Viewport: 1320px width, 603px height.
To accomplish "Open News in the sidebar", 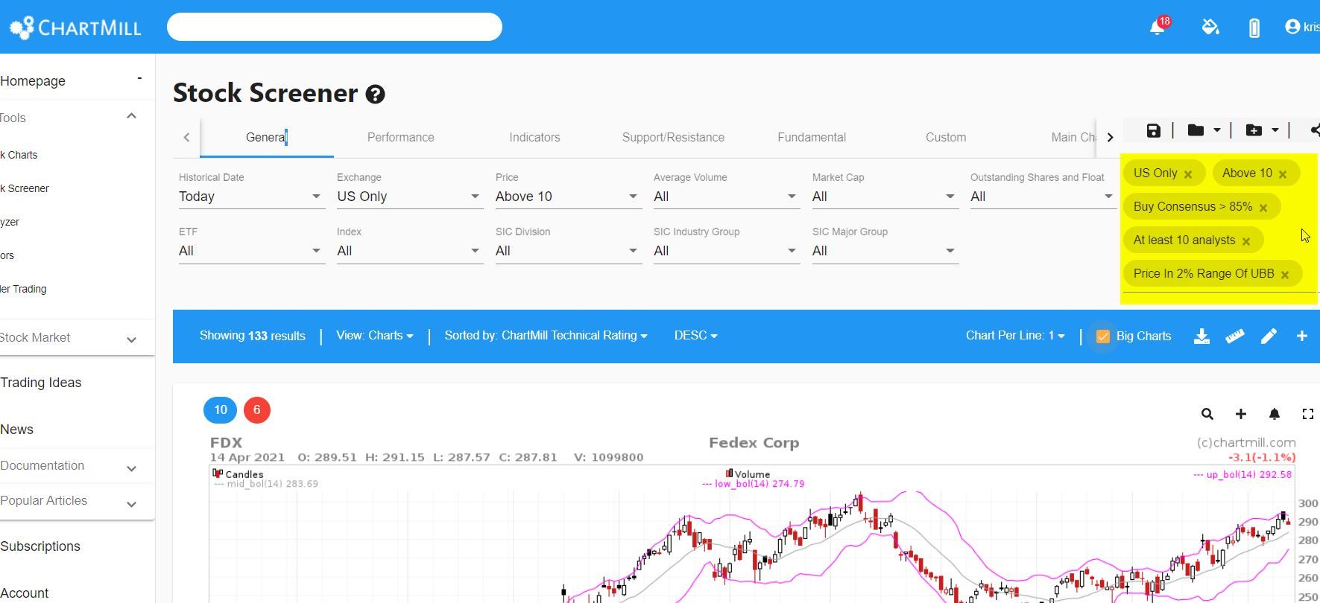I will pos(16,430).
